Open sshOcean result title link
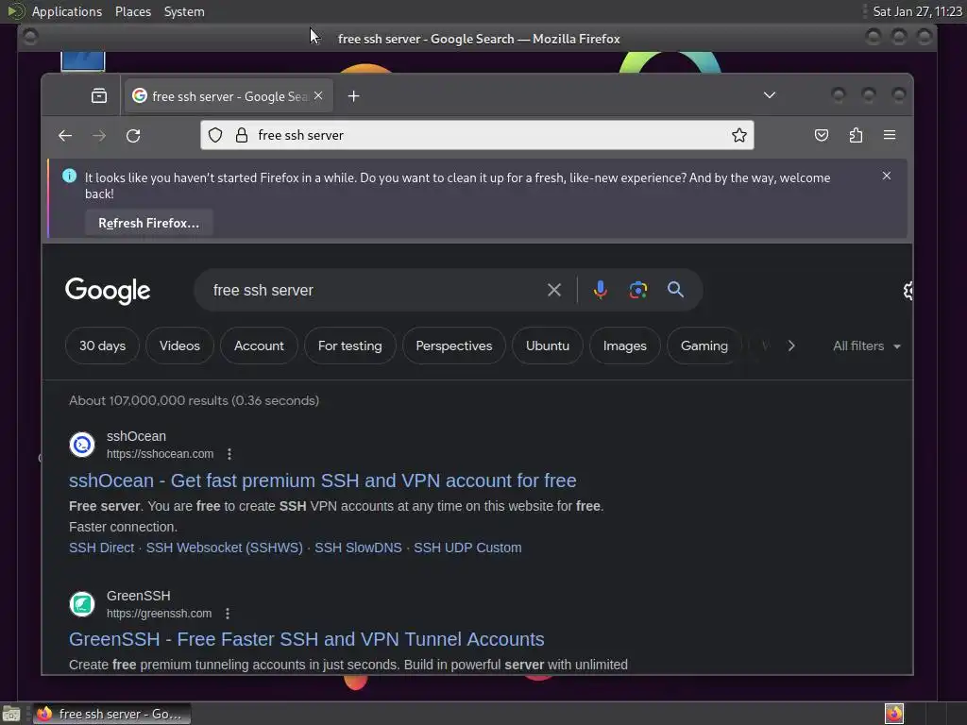 coord(323,481)
